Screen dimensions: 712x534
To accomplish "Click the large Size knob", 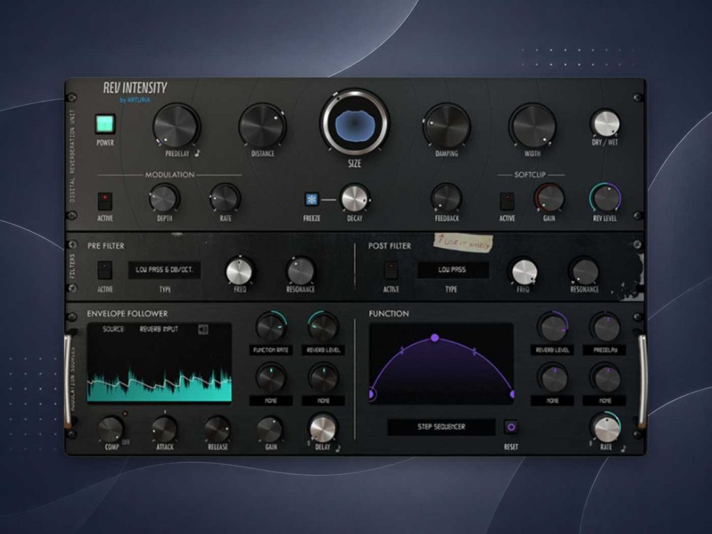I will 354,122.
